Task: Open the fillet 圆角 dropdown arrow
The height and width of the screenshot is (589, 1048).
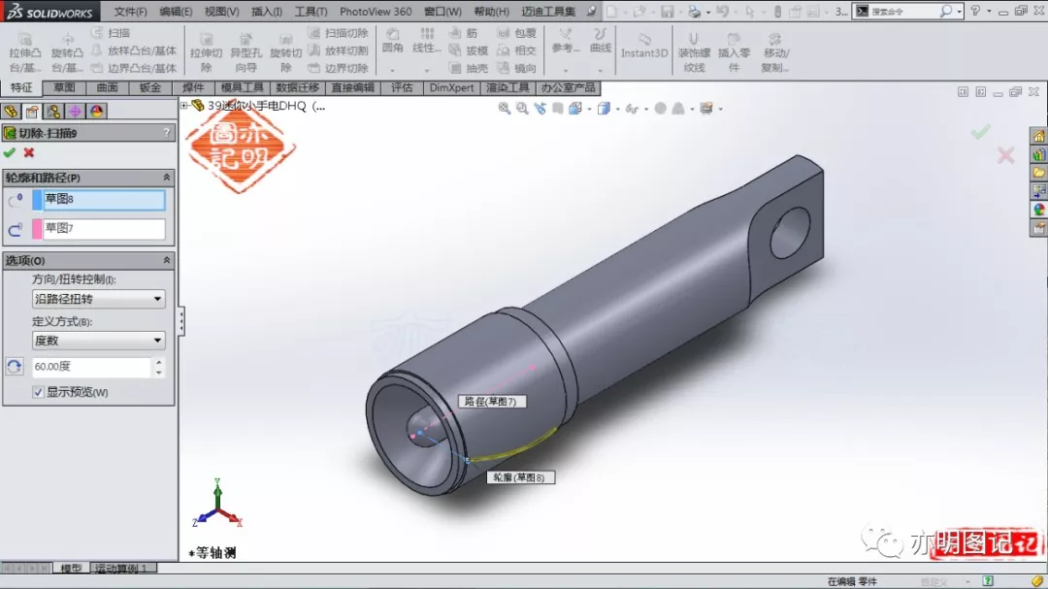Action: click(x=392, y=70)
